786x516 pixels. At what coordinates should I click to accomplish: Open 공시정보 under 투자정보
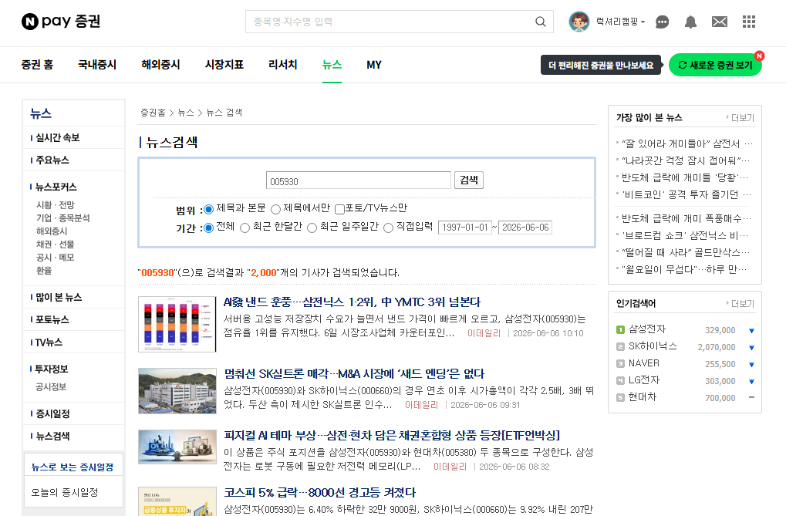click(x=51, y=386)
